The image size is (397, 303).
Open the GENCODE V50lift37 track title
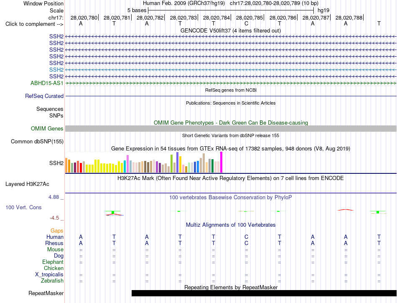tap(230, 30)
